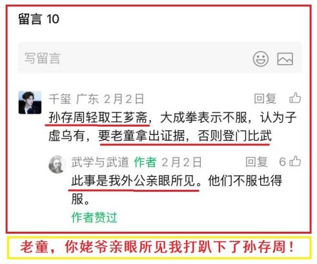
Task: Select the username 武学与武道
Action: pyautogui.click(x=100, y=162)
